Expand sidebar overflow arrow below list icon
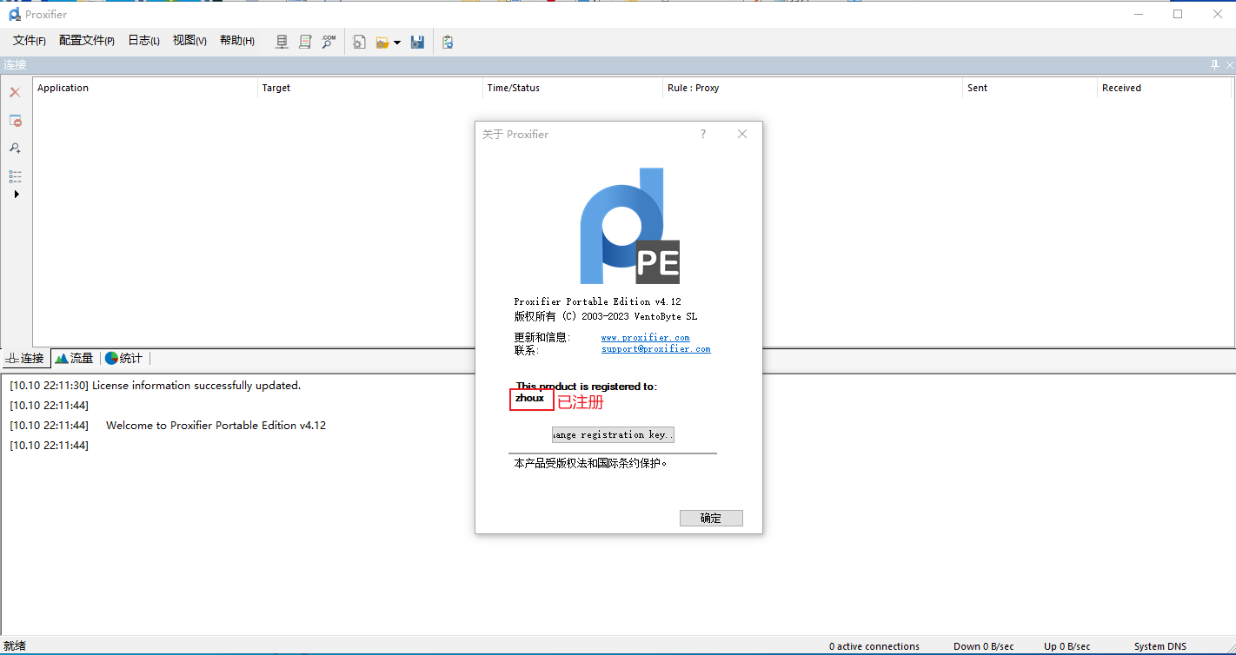Image resolution: width=1236 pixels, height=655 pixels. (x=16, y=195)
